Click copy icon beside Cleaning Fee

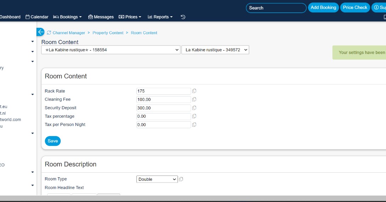194,99
